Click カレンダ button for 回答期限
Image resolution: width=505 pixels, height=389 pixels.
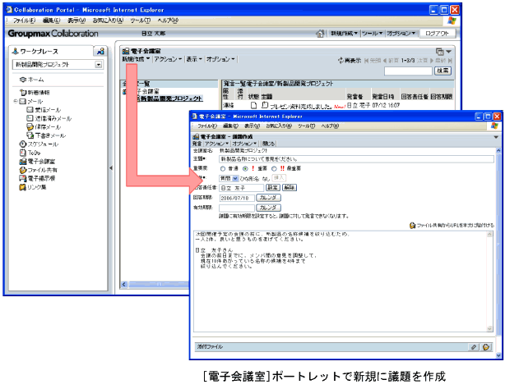click(268, 198)
